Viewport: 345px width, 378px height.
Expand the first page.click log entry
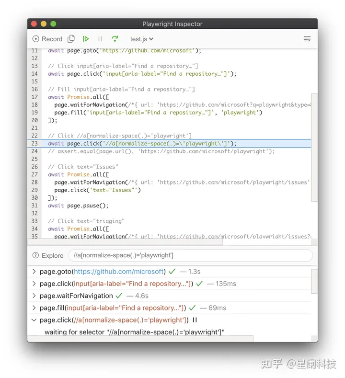coord(34,284)
